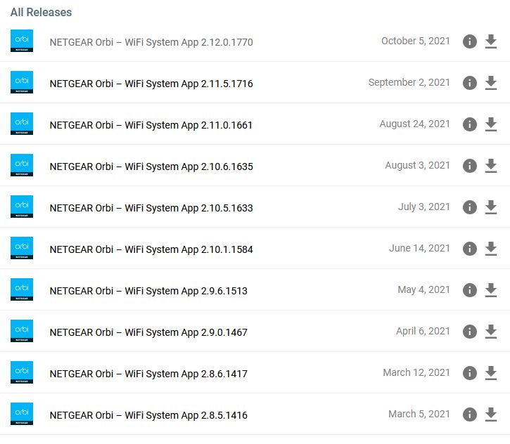Image resolution: width=510 pixels, height=444 pixels.
Task: Click the Orbi app thumbnail for 2.10.5.1633
Action: click(x=22, y=207)
